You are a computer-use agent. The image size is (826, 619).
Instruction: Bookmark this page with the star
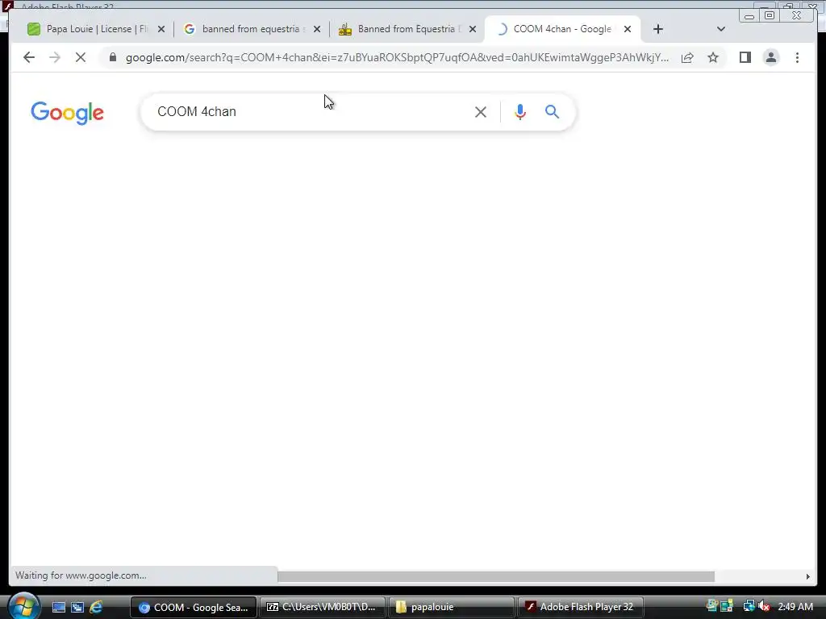tap(713, 57)
